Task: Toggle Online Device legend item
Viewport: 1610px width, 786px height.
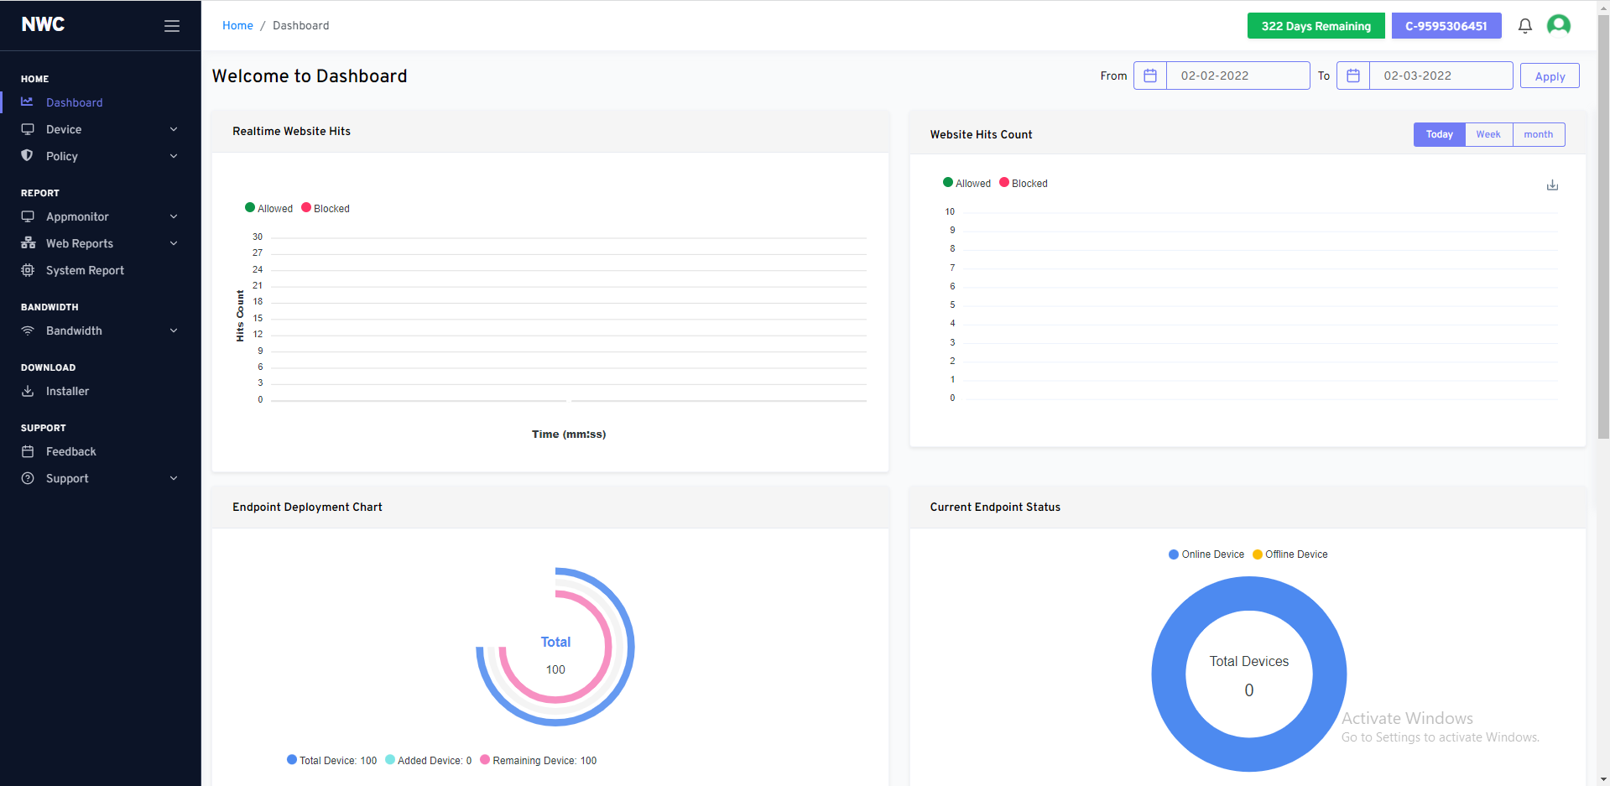Action: coord(1206,554)
